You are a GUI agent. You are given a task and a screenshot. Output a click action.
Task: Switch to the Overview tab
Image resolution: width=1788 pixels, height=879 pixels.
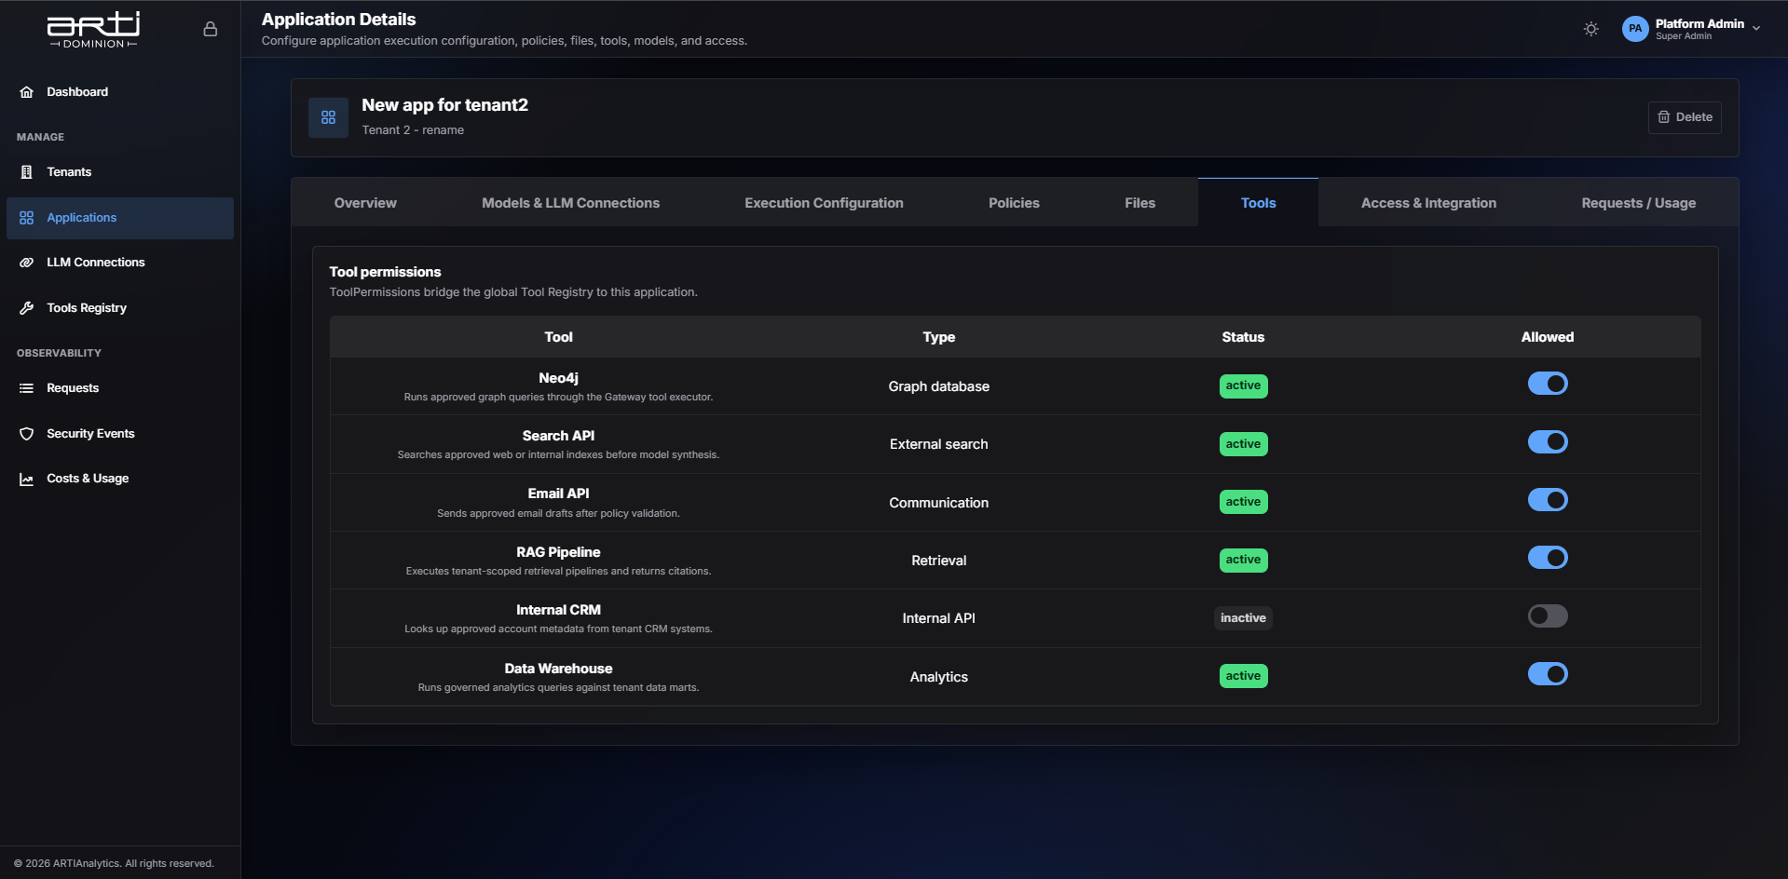tap(365, 203)
